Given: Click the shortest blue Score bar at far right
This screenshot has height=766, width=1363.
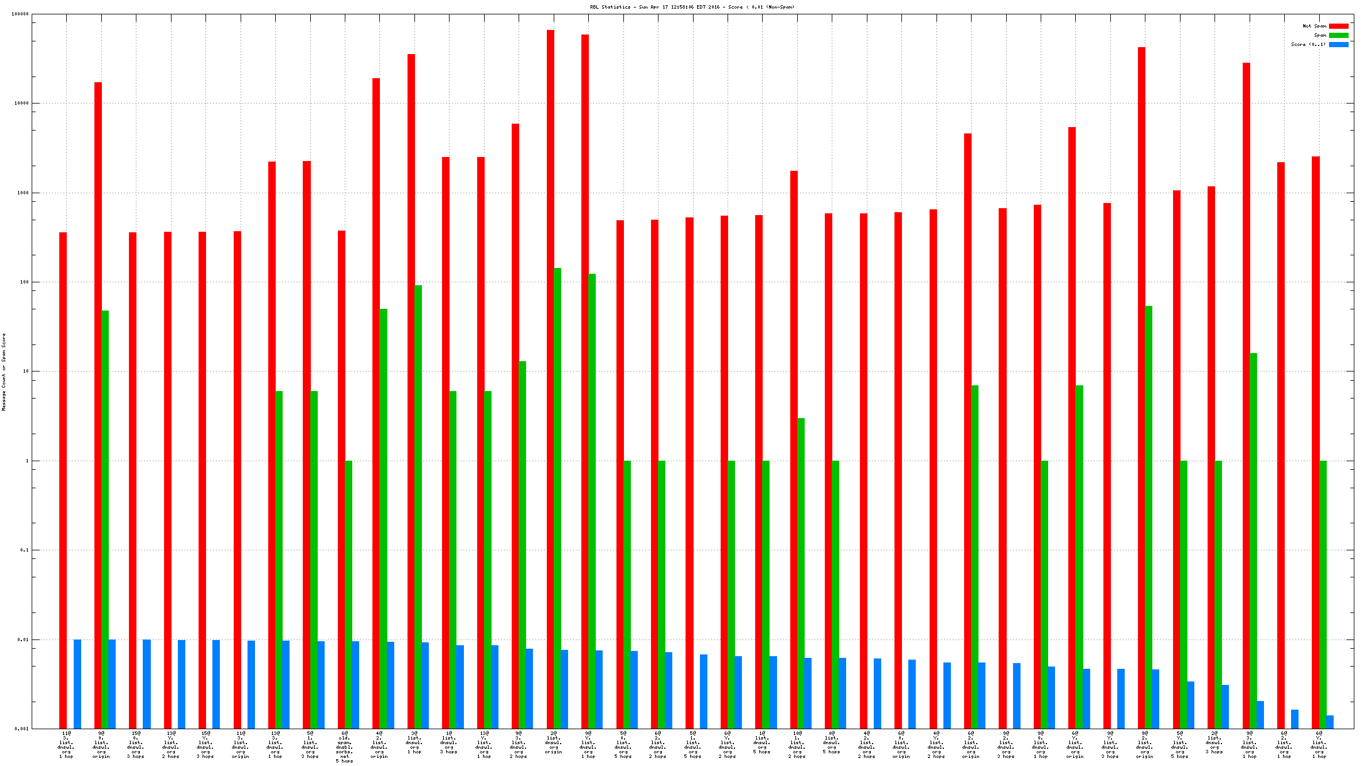Looking at the screenshot, I should point(1330,722).
